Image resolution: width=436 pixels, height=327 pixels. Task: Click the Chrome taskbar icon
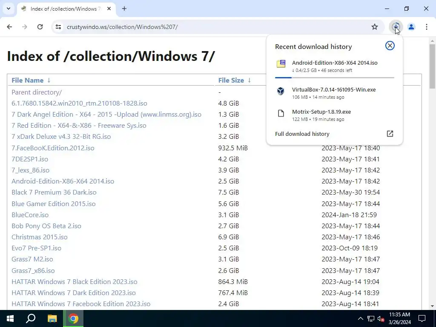point(73,318)
